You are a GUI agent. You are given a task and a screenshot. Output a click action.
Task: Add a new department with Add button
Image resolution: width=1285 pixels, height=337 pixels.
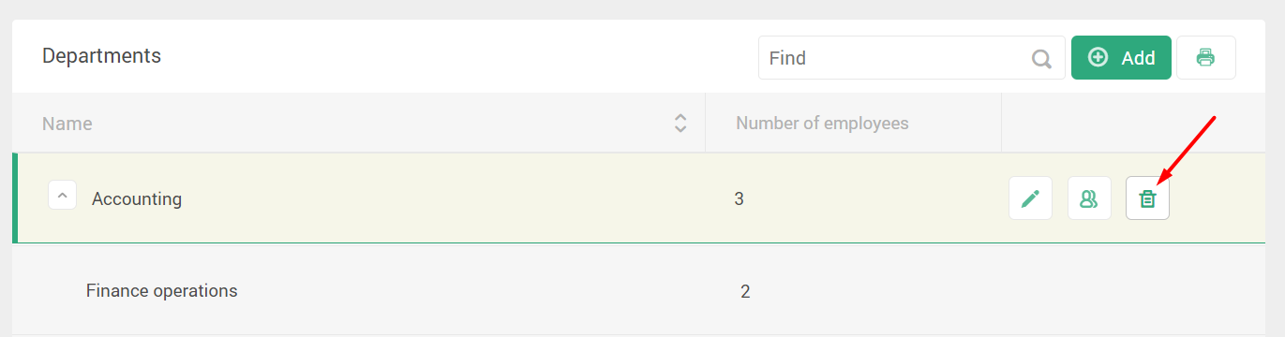tap(1121, 58)
